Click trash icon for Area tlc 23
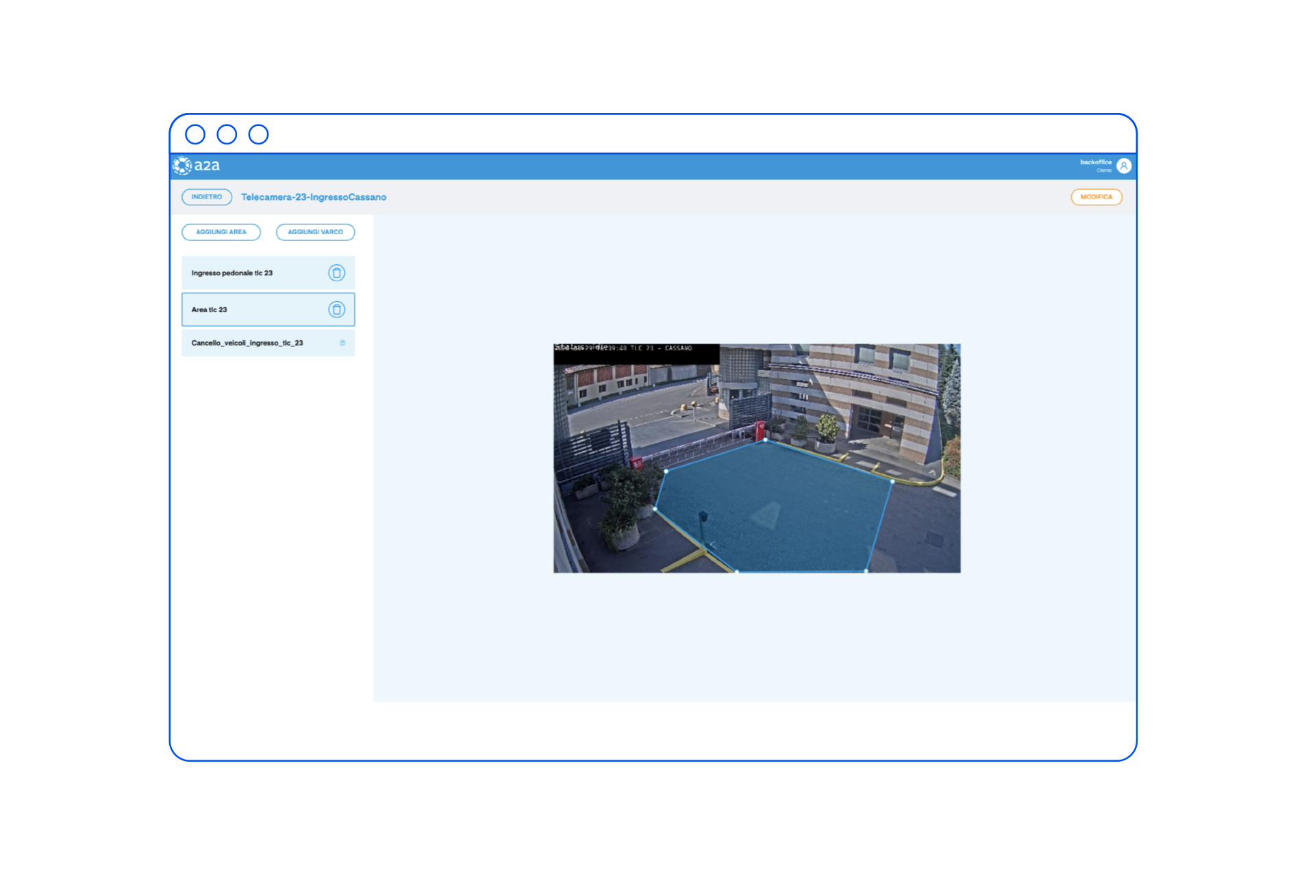 (336, 310)
